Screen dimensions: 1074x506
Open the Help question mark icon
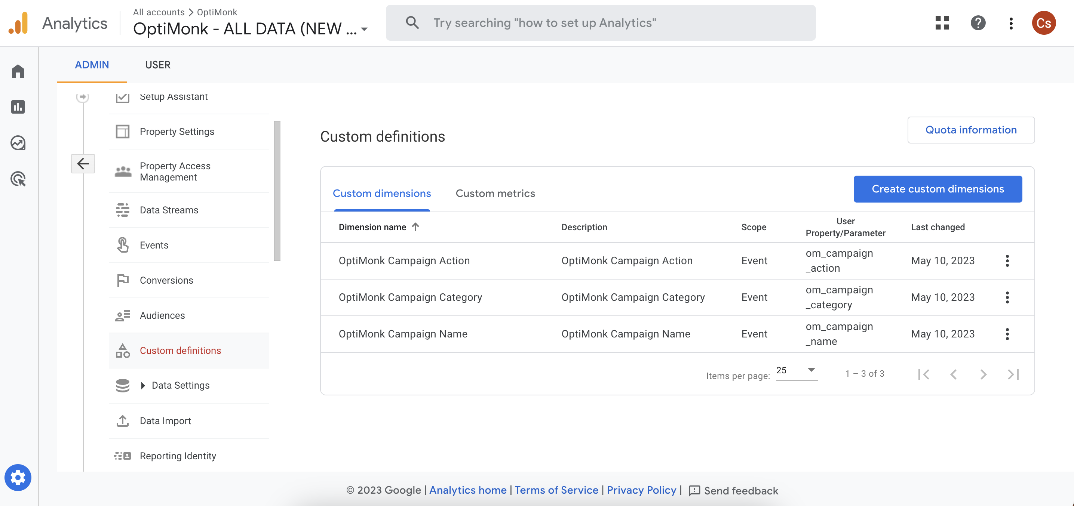pos(978,23)
